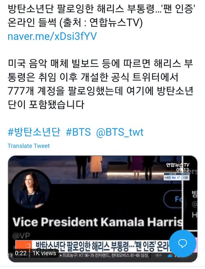205x269 pixels.
Task: Click the Vice President Kamala Harris name text
Action: click(98, 222)
